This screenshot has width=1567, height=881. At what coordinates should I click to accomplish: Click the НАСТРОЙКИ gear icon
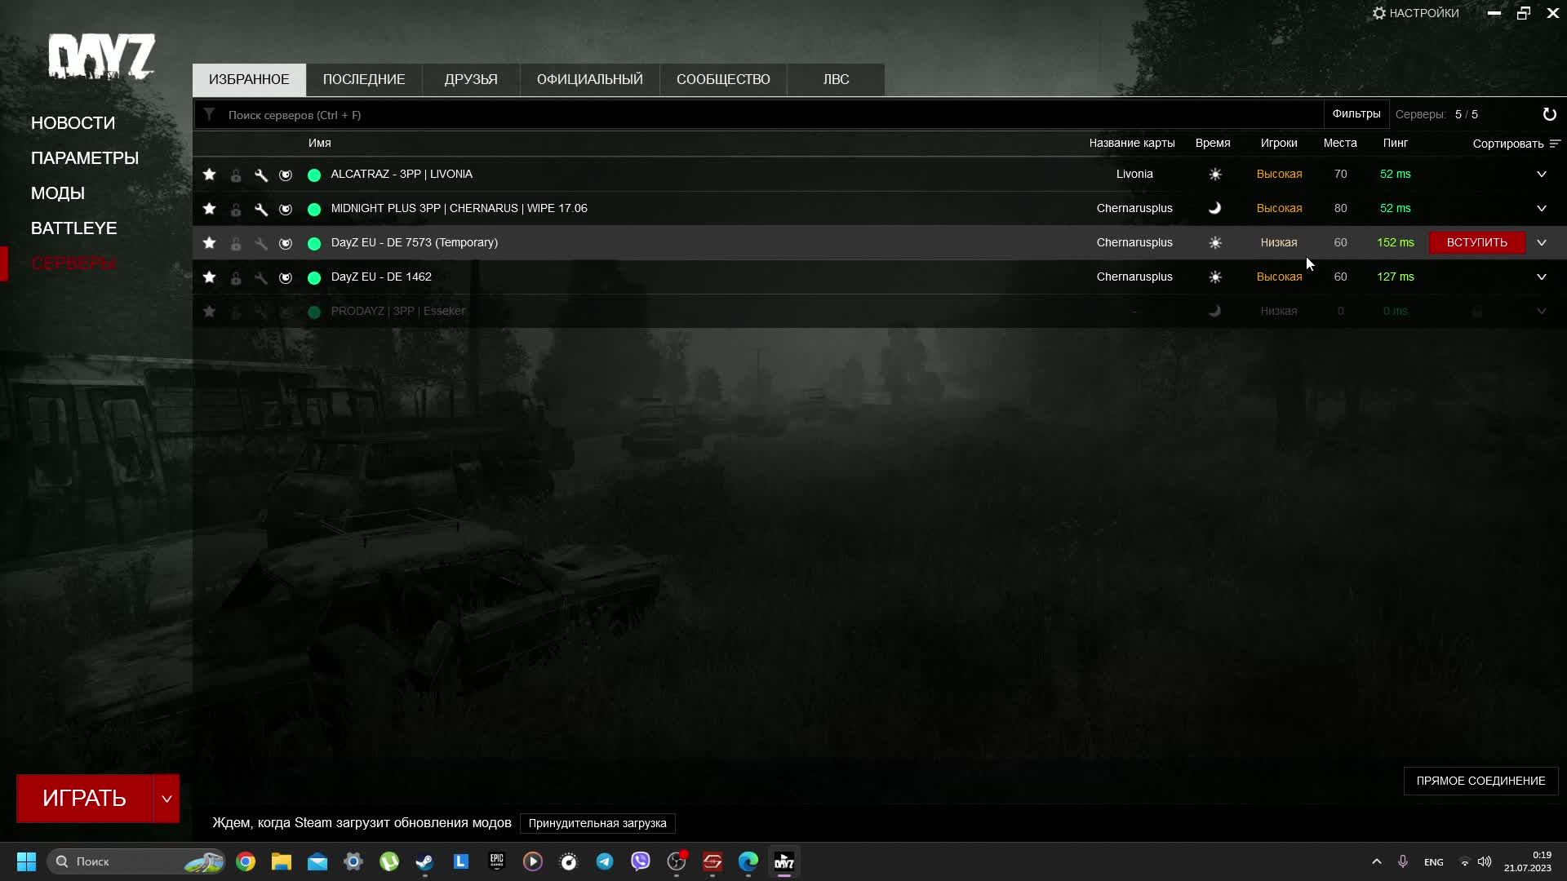(1379, 13)
